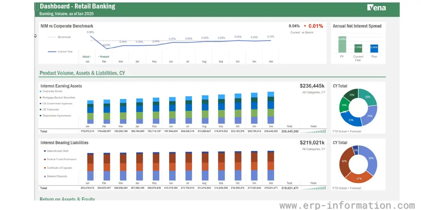The width and height of the screenshot is (421, 210).
Task: Click the NIM vs Corporate Benchmark heading
Action: coord(67,26)
